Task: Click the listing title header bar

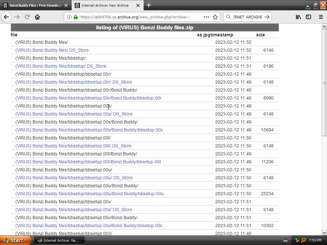Action: point(145,27)
